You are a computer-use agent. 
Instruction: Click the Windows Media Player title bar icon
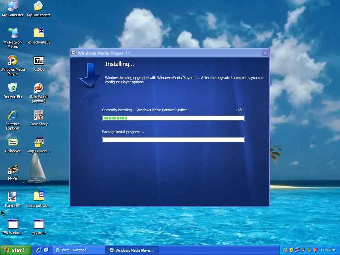tap(74, 53)
